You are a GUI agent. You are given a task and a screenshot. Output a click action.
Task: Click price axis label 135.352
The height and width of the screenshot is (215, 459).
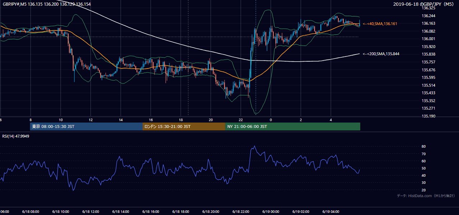tap(428, 101)
